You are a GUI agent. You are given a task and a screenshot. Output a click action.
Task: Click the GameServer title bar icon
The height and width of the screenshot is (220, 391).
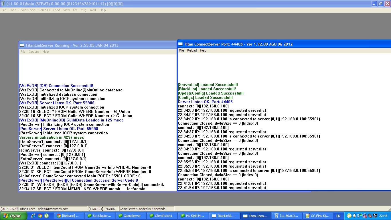click(3, 4)
